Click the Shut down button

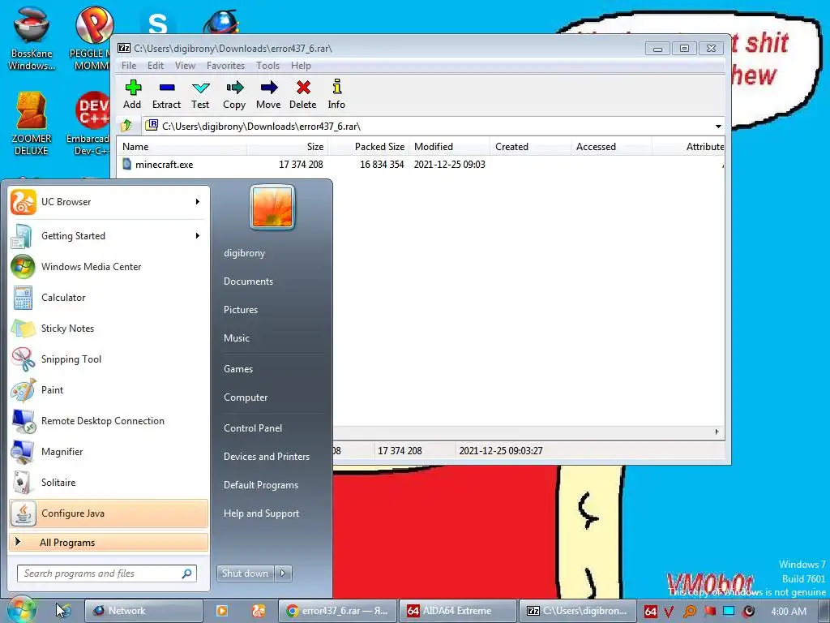pos(245,574)
